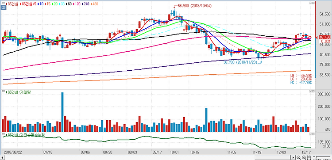Close the bottom indicator pane

coord(313,134)
